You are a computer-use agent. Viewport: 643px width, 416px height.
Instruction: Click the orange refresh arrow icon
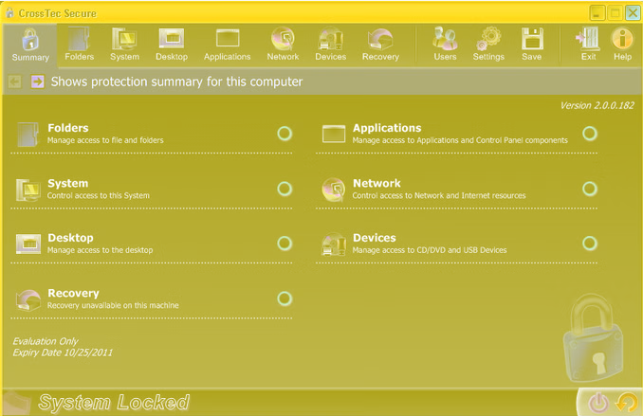point(627,402)
